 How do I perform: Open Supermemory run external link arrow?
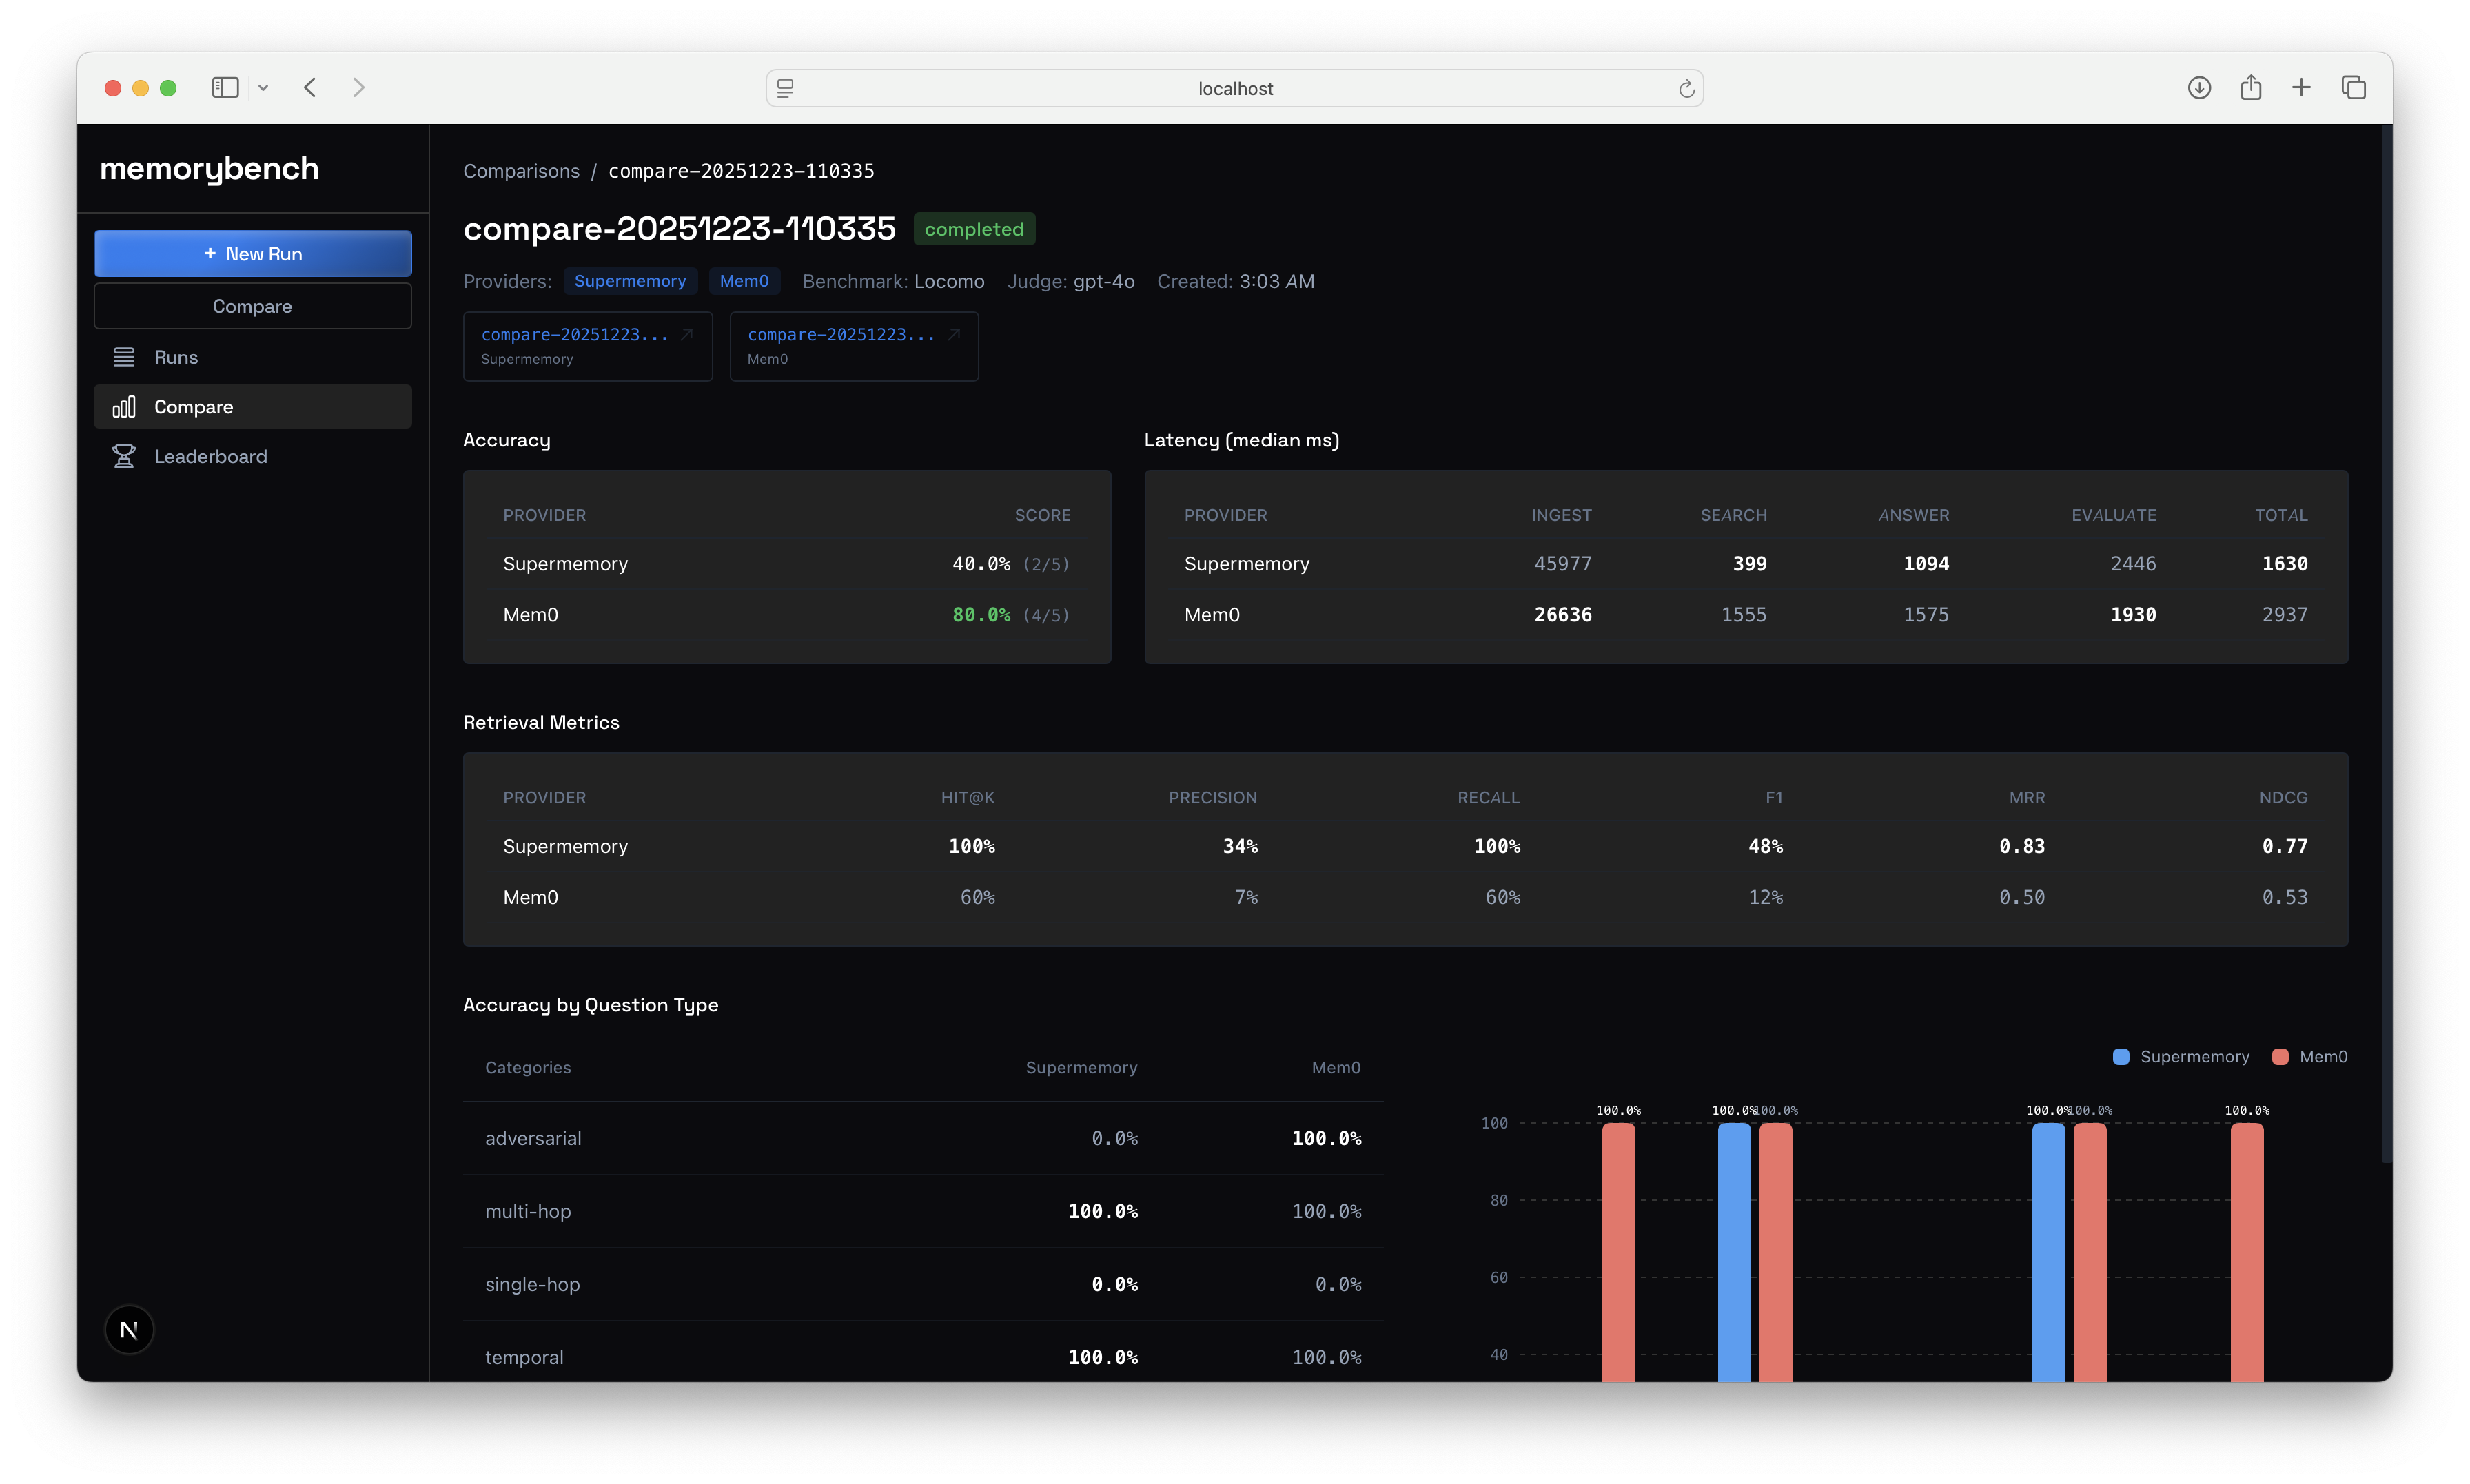click(x=687, y=335)
